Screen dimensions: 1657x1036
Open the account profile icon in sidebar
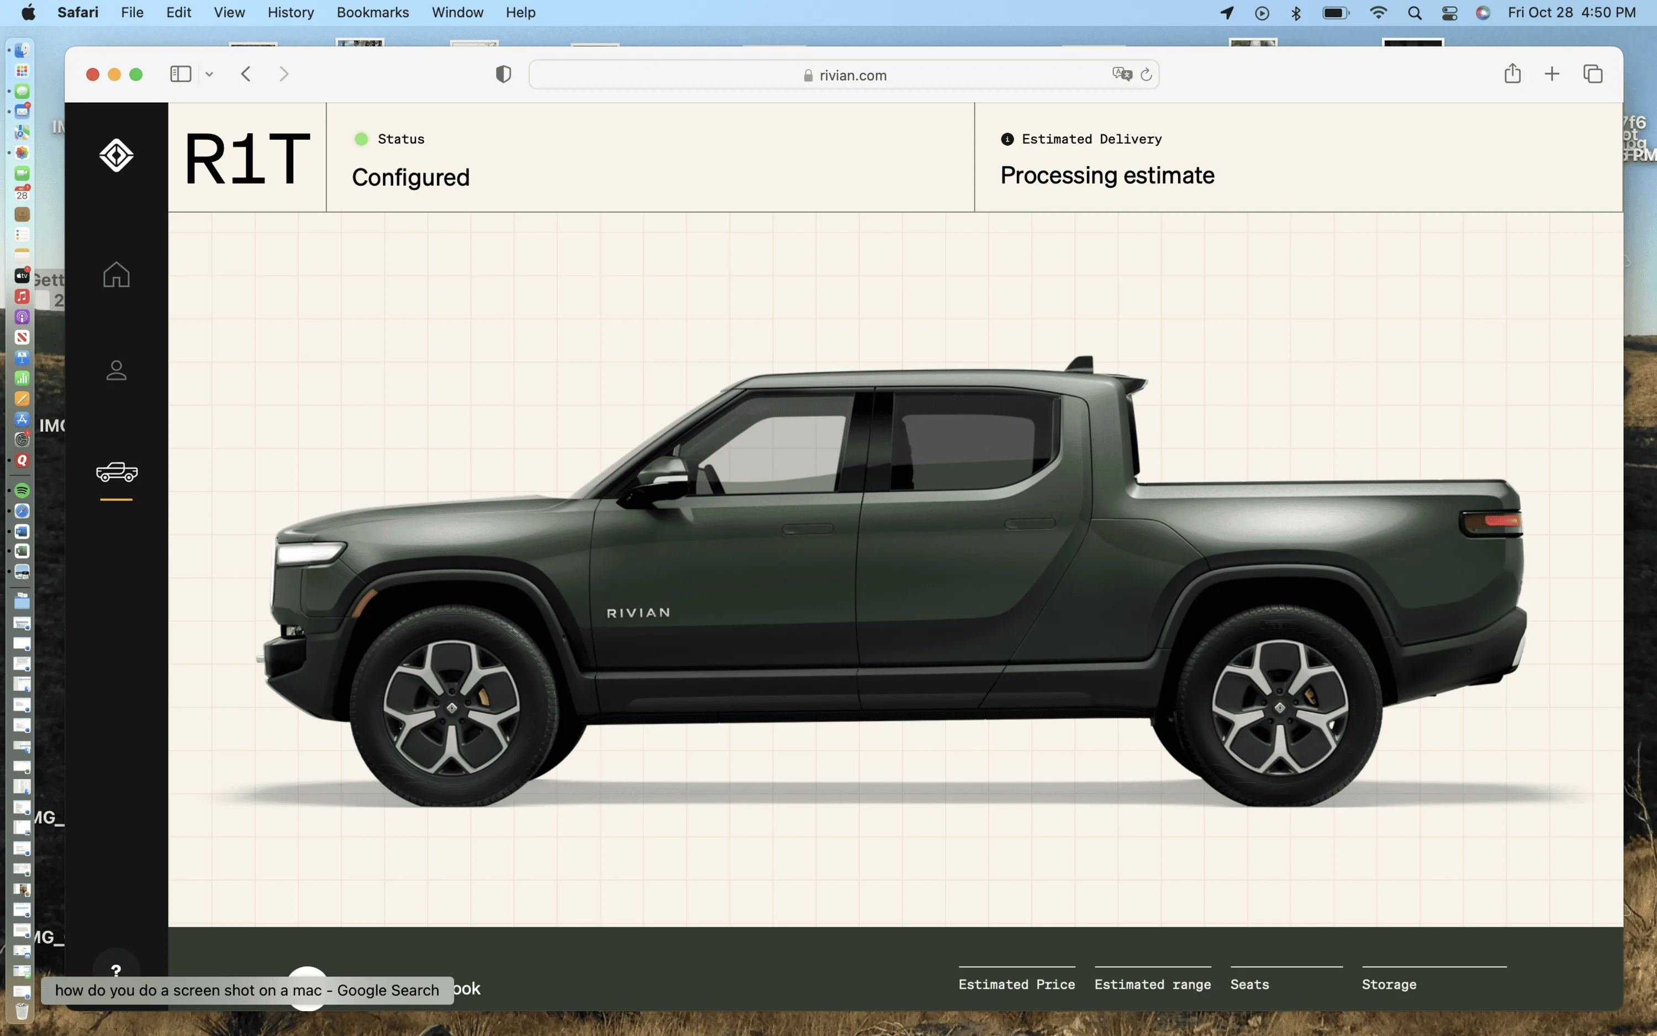[x=117, y=370]
